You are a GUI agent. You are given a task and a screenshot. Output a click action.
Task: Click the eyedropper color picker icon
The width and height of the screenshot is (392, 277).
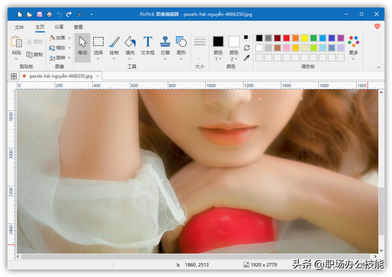[247, 58]
